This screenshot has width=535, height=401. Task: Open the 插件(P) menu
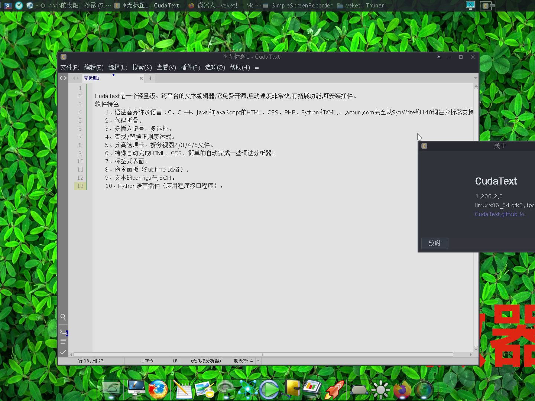(x=190, y=67)
